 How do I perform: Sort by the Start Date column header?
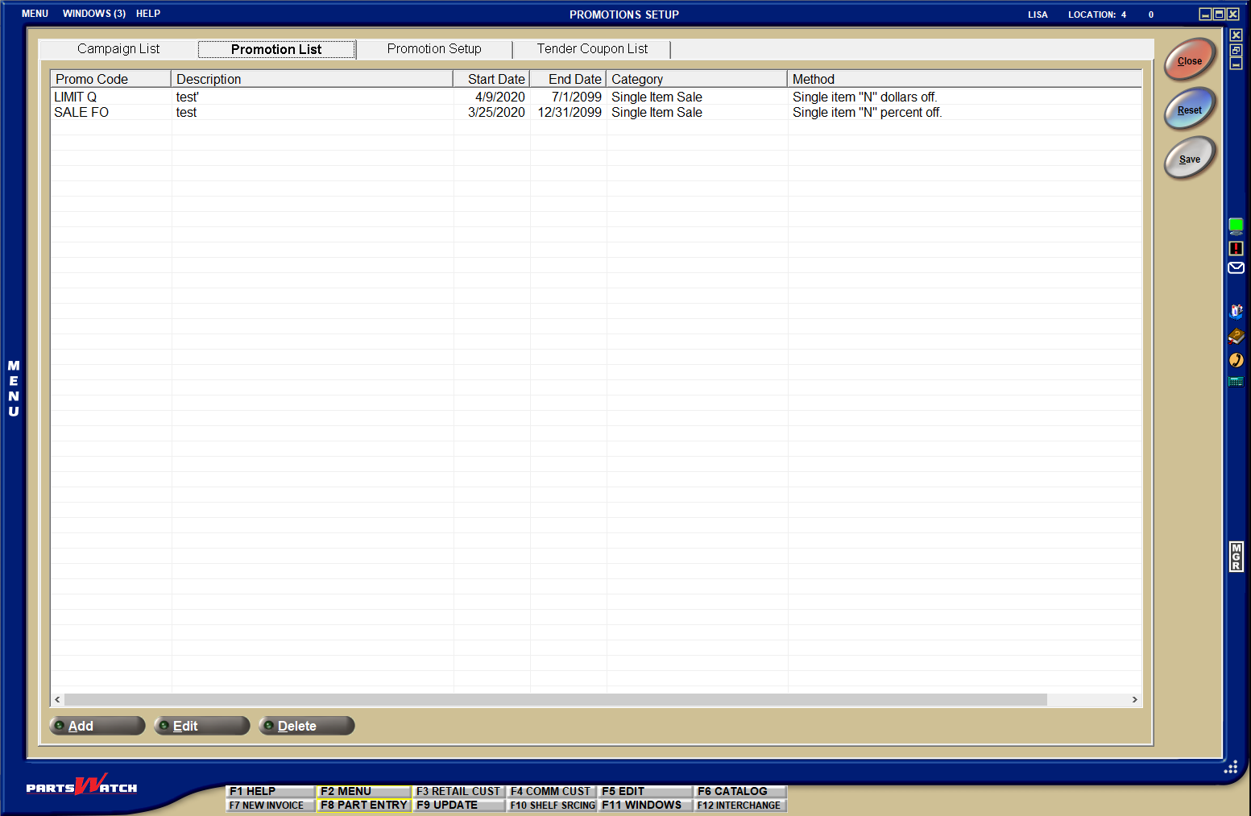pos(491,79)
